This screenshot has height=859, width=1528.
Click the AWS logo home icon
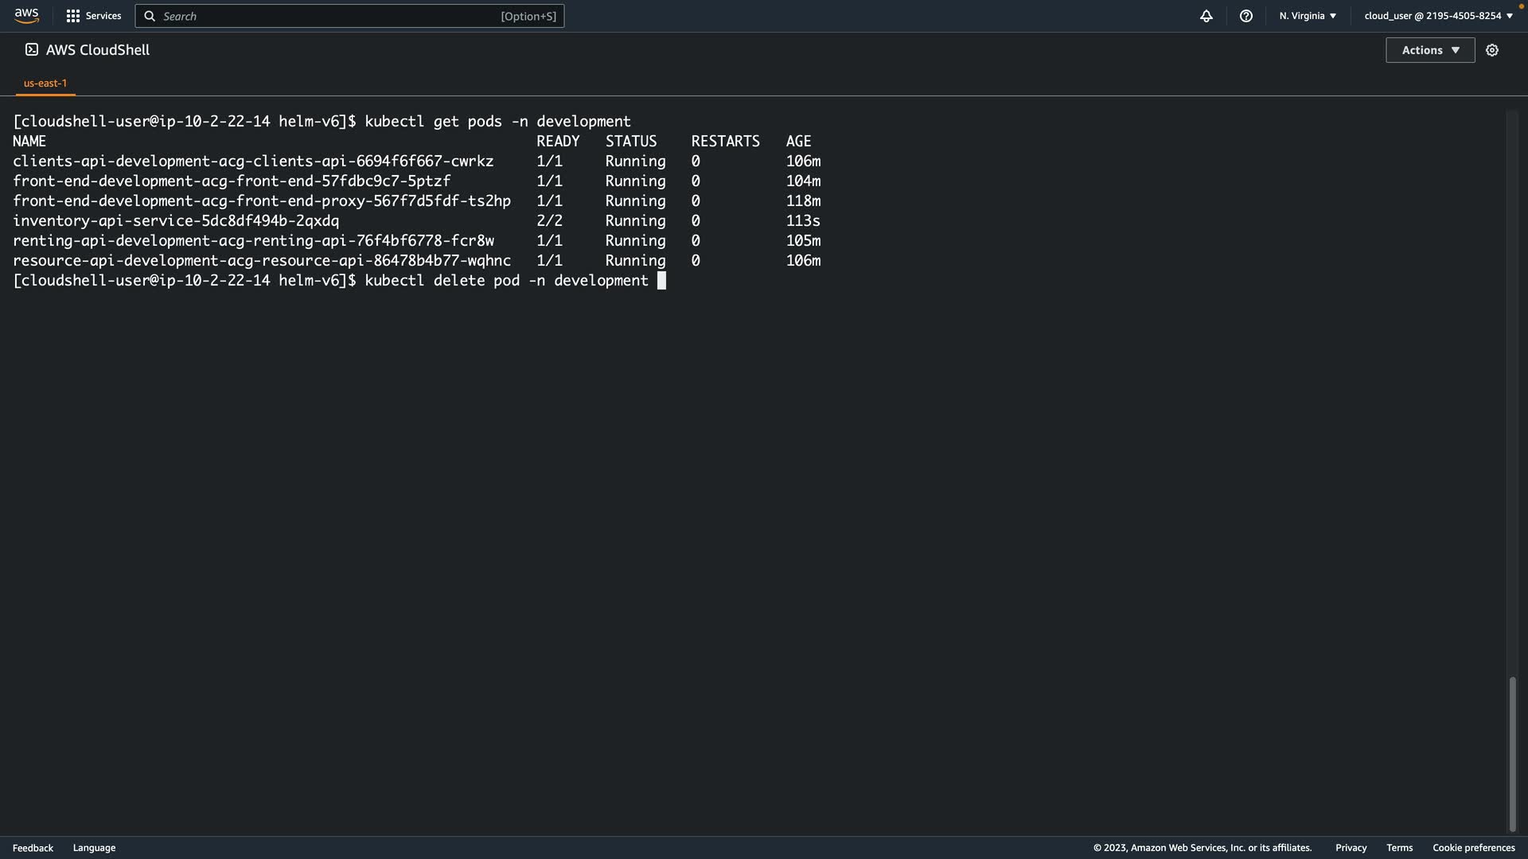point(26,16)
